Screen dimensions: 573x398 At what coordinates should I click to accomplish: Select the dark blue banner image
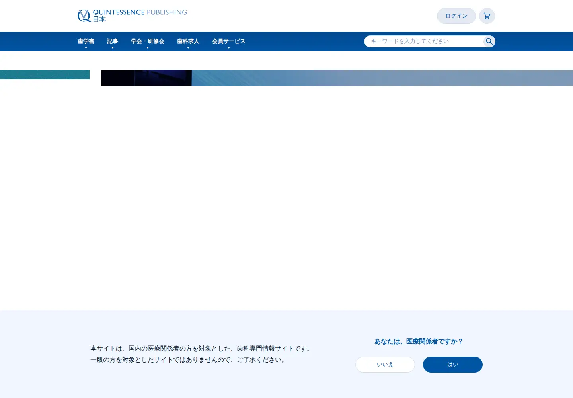pyautogui.click(x=337, y=78)
